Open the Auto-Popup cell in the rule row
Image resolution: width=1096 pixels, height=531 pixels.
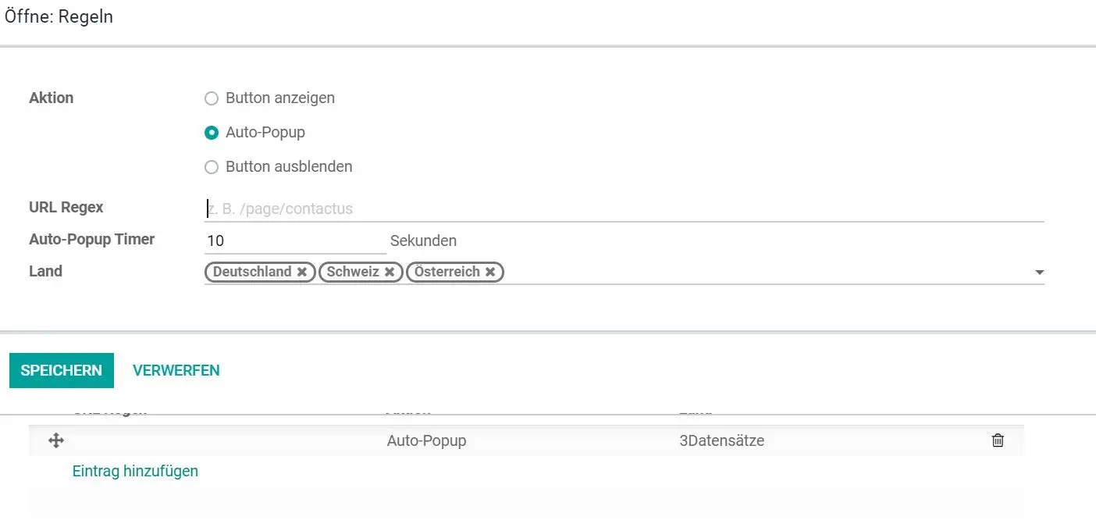[426, 440]
